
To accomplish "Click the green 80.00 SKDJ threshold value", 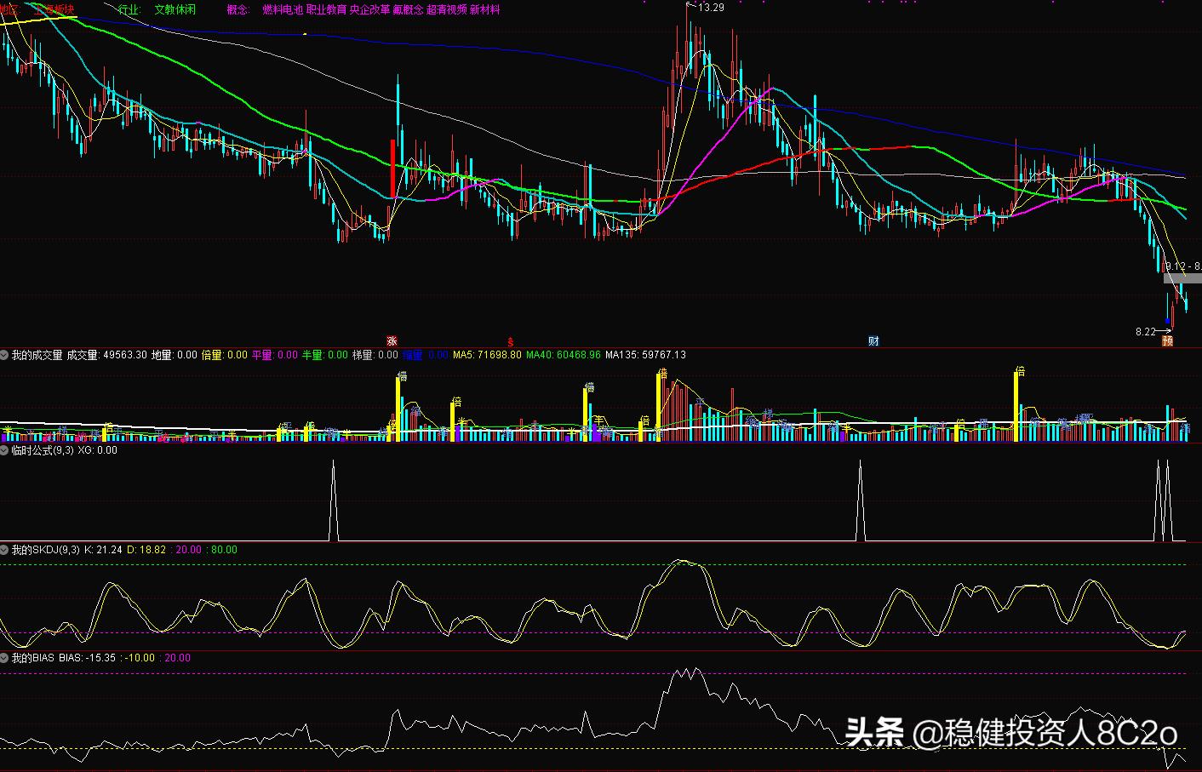I will pos(225,550).
